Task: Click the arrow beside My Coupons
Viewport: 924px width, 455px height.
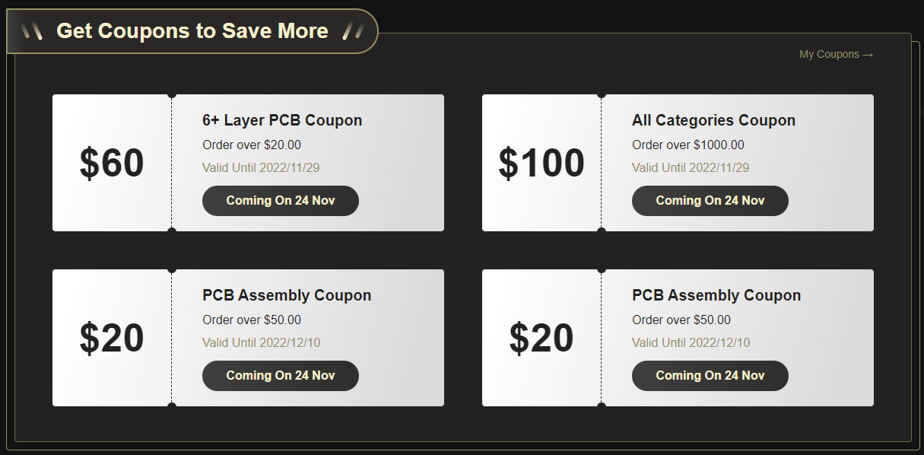Action: point(868,55)
